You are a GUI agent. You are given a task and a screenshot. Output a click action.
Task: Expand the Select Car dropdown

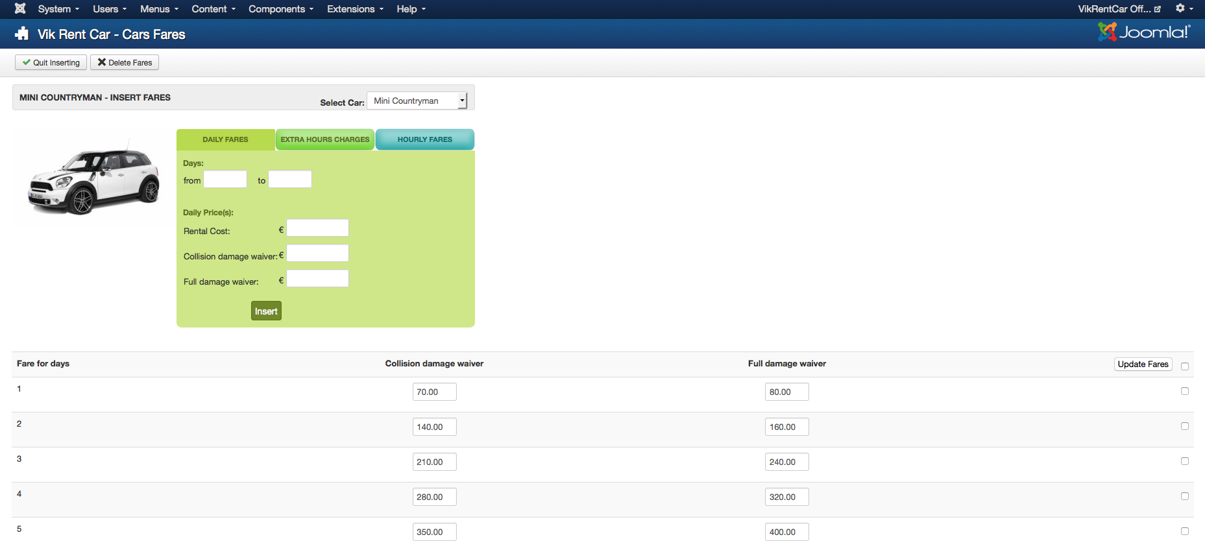417,101
